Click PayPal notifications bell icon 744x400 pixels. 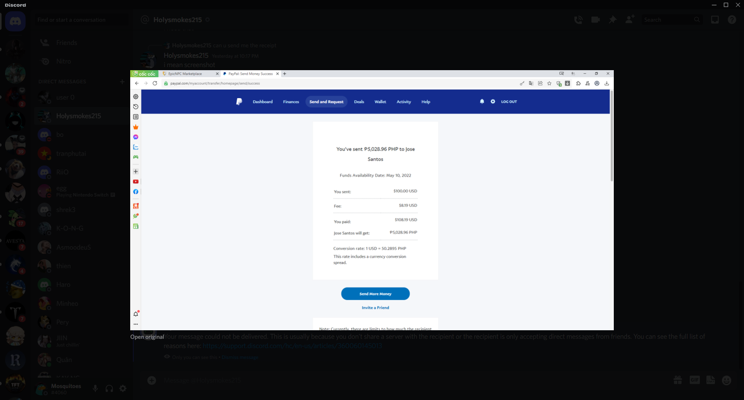pyautogui.click(x=482, y=101)
